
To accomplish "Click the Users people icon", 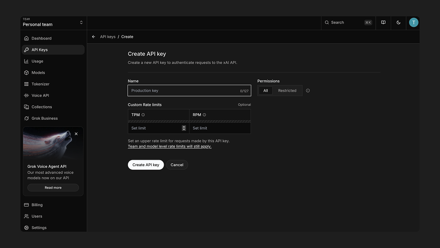I will pyautogui.click(x=26, y=216).
